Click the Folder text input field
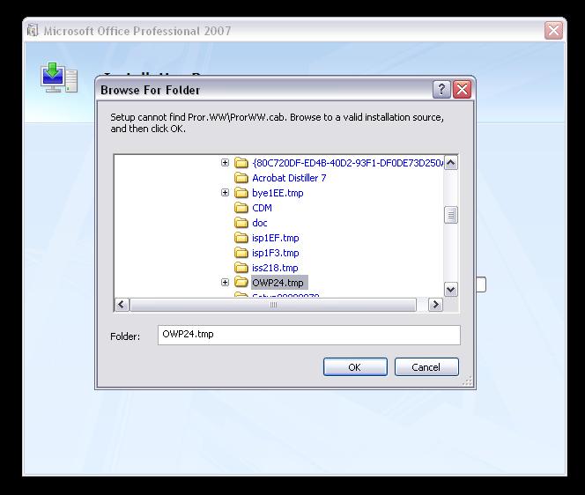 [x=309, y=335]
